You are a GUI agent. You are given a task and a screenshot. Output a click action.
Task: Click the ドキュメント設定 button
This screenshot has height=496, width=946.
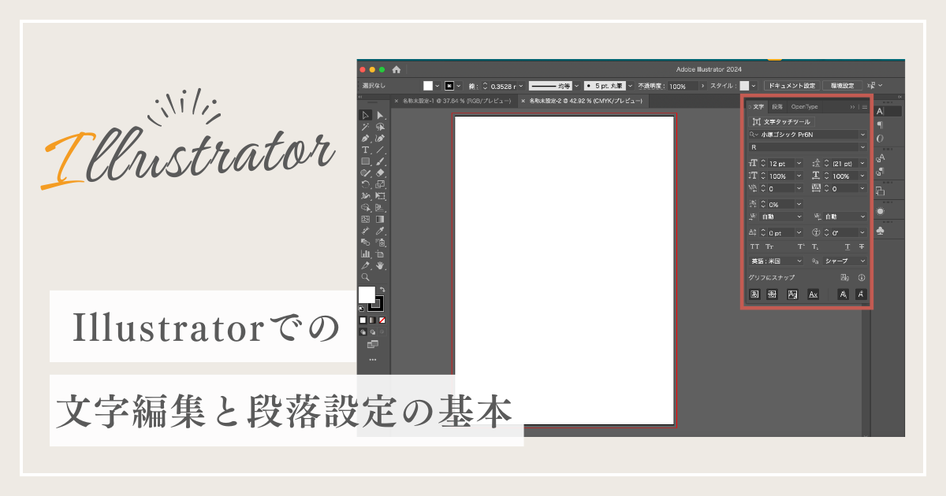791,86
